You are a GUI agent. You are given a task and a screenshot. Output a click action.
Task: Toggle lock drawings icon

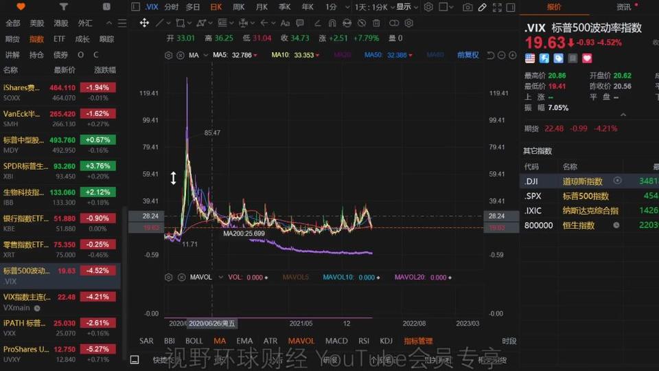coord(347,23)
